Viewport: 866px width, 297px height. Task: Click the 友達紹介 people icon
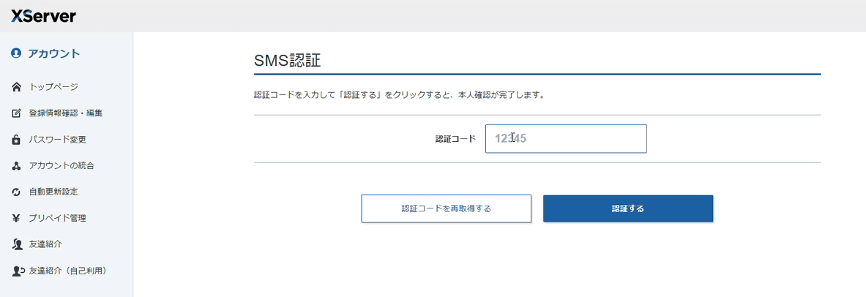click(x=16, y=244)
